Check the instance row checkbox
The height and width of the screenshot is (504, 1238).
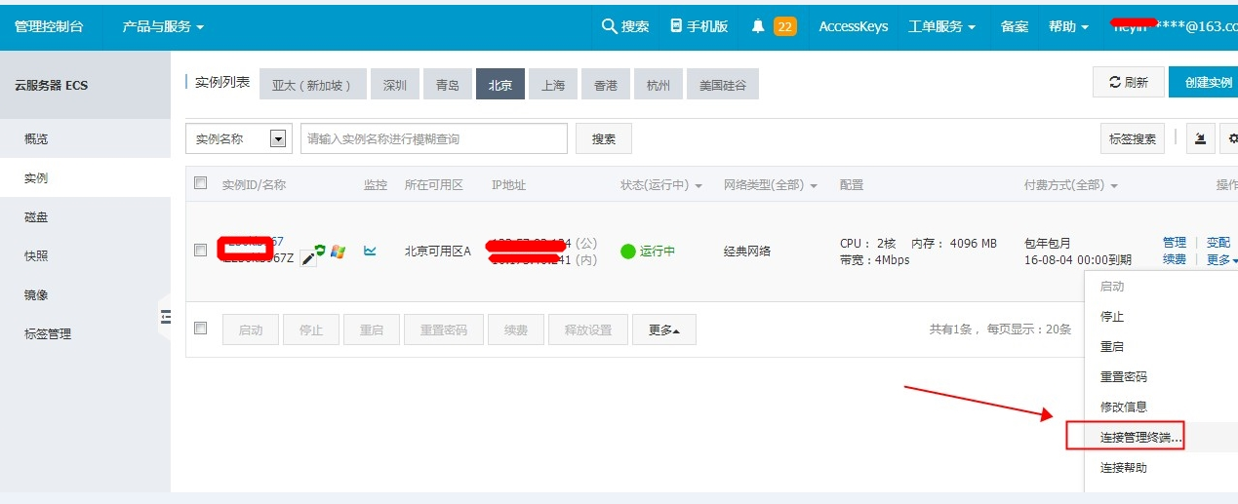[201, 251]
